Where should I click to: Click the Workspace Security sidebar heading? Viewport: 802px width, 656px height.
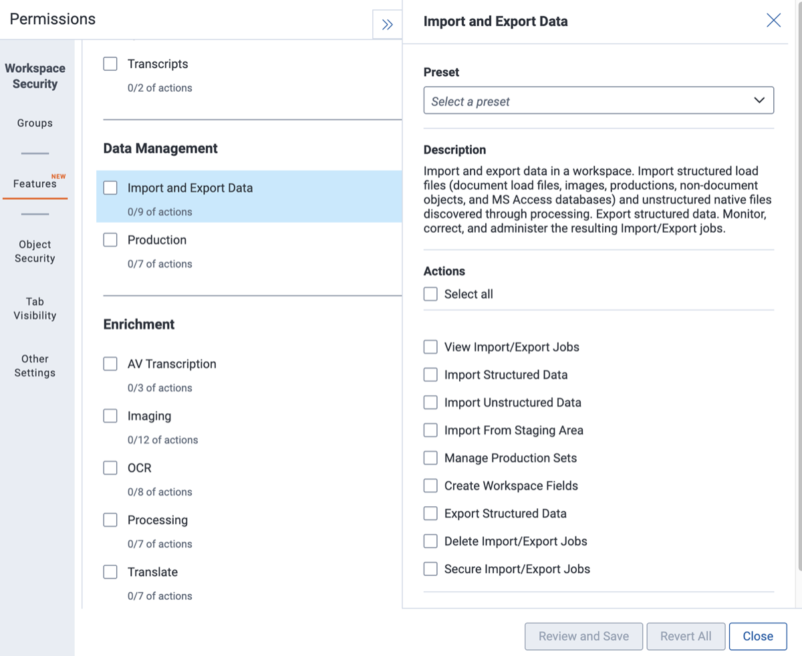(x=35, y=76)
